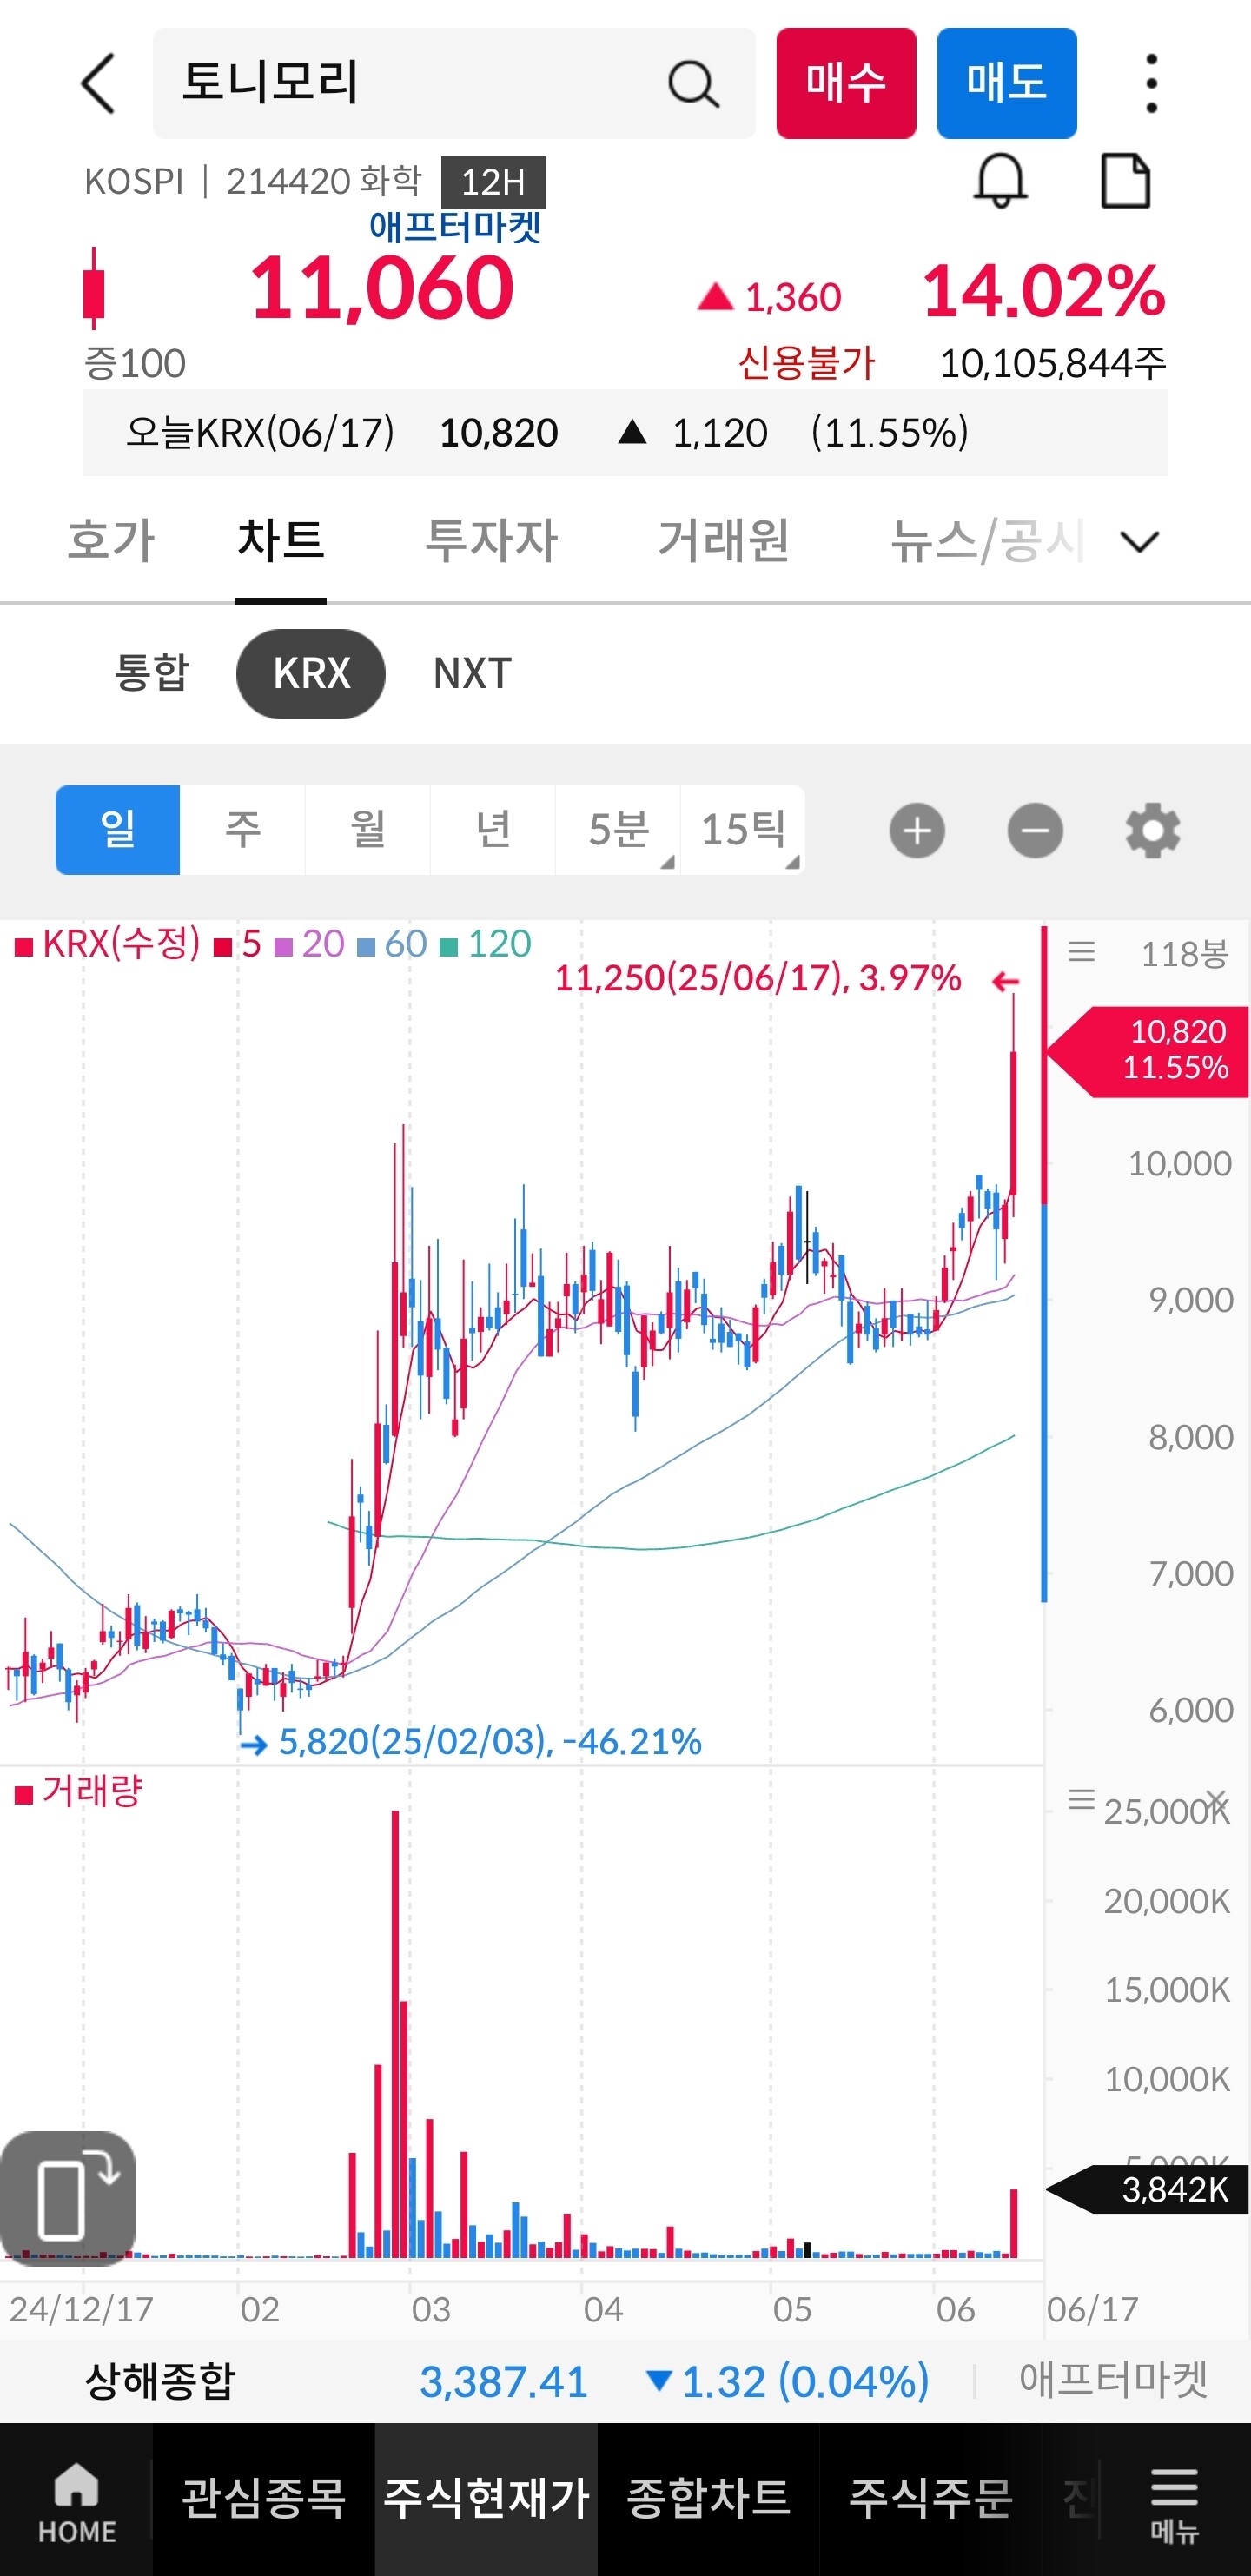This screenshot has height=2576, width=1251.
Task: Tap the red 매수 buy button
Action: click(x=846, y=83)
